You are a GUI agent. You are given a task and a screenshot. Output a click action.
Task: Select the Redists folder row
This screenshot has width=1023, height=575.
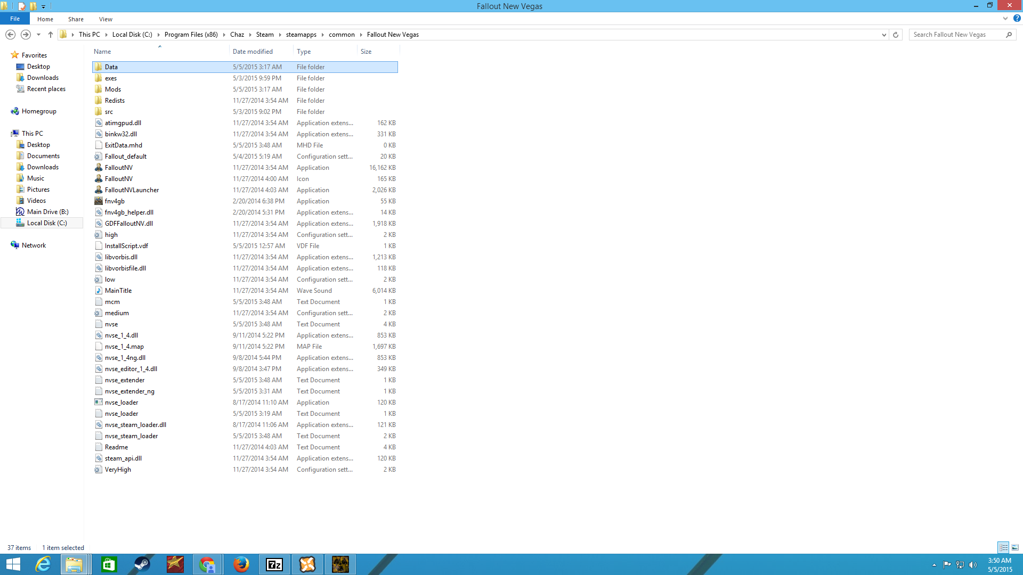click(x=245, y=101)
